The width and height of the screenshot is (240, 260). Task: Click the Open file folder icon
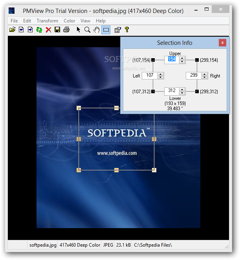12,30
